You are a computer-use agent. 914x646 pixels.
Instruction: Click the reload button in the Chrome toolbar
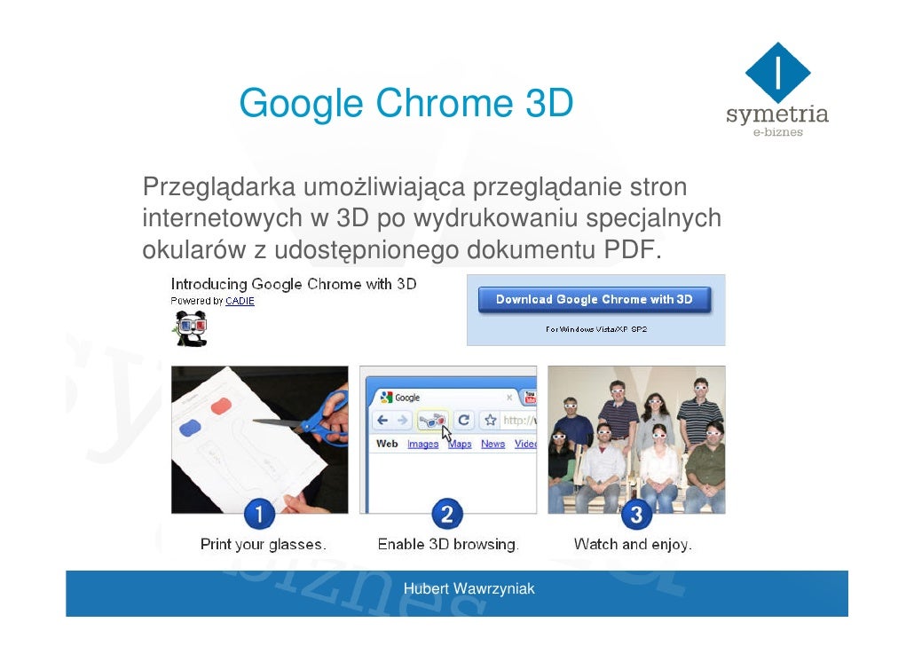tap(464, 420)
